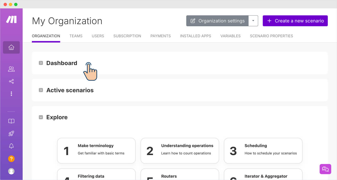Open the Templates book icon in sidebar
Screen dimensions: 337x180
point(11,121)
